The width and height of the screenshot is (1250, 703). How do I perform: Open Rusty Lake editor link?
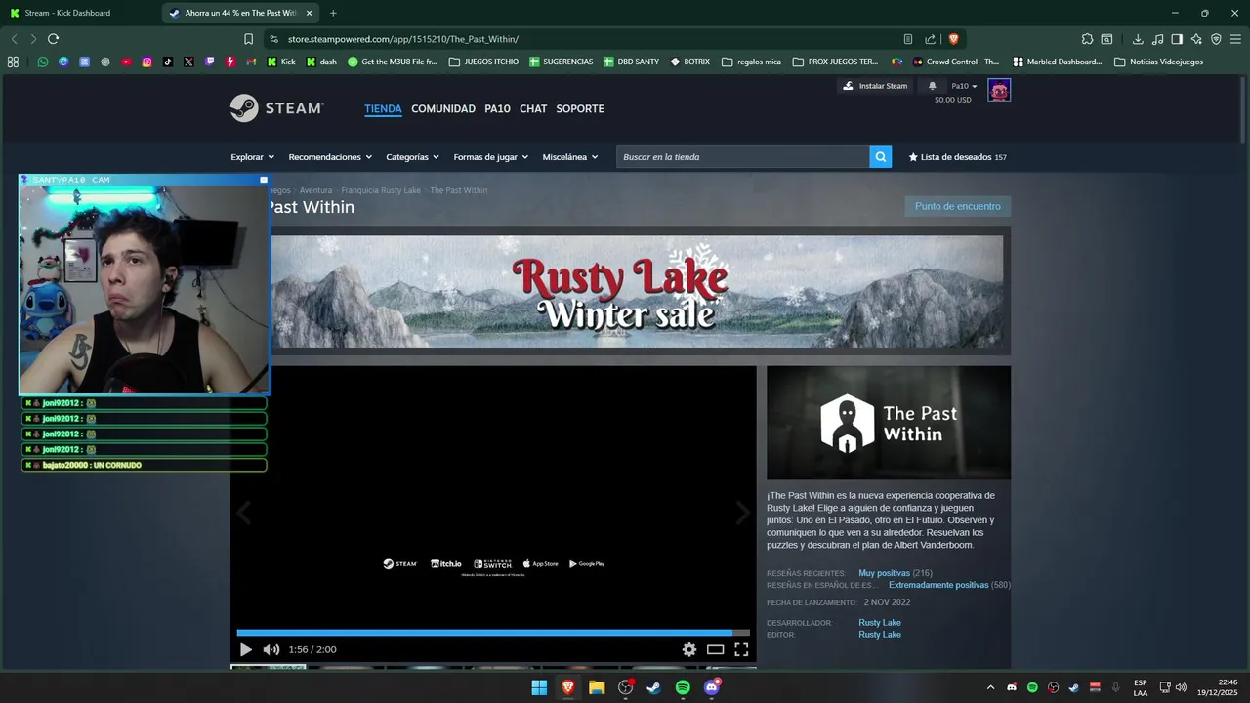click(880, 635)
